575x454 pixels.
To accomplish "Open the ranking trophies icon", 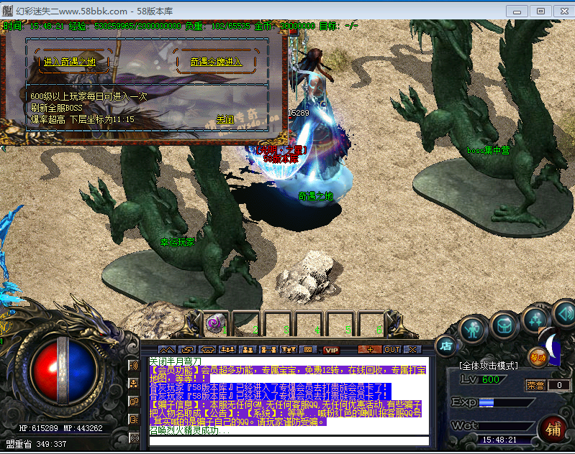I will click(289, 350).
